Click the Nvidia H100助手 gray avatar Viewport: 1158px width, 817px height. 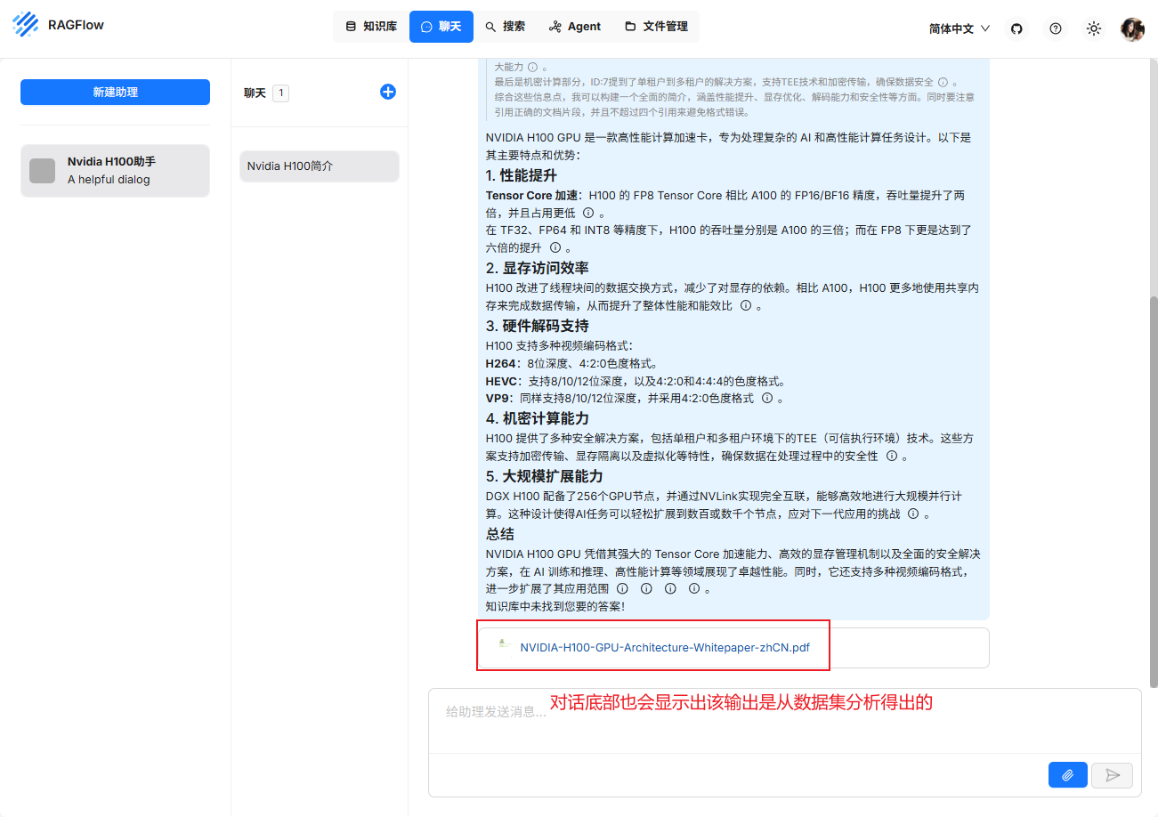42,170
